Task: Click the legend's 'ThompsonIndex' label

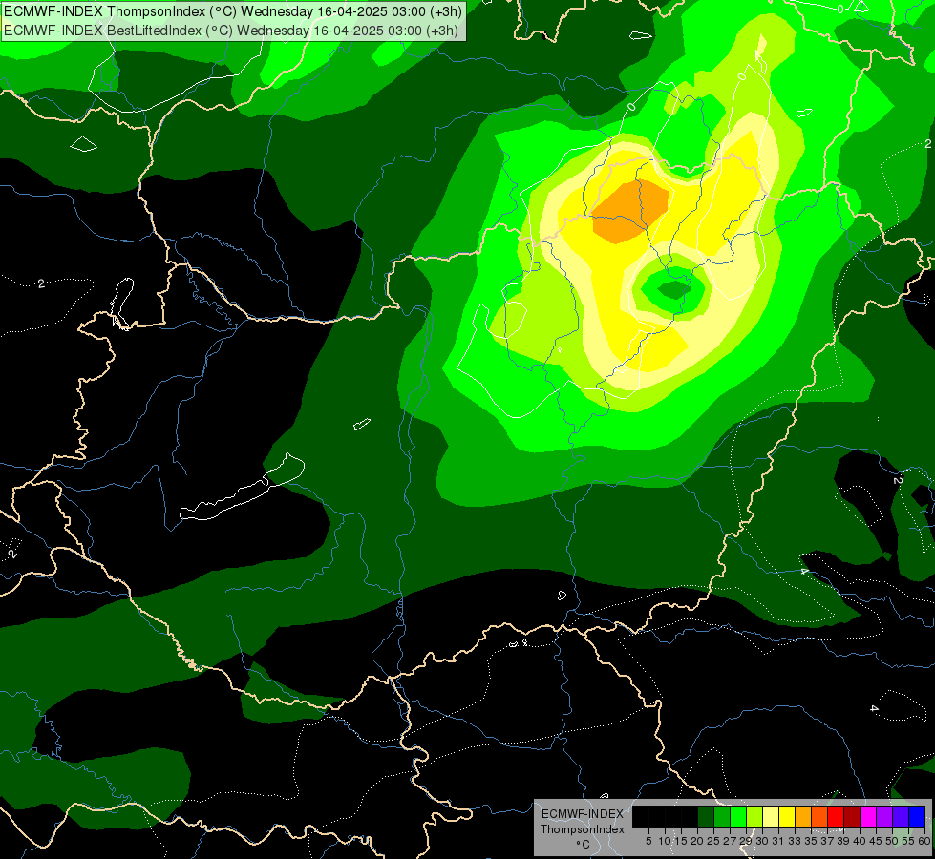Action: pos(583,829)
